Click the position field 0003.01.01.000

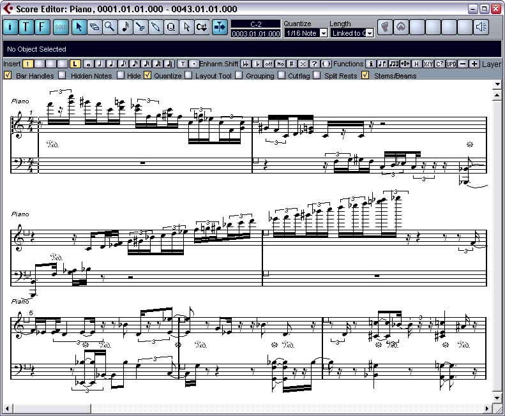255,33
